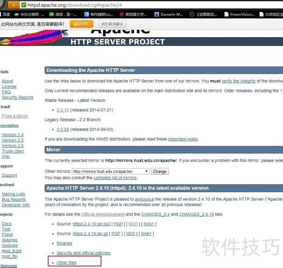Click the announce link
283x268 pixels.
tap(144, 199)
